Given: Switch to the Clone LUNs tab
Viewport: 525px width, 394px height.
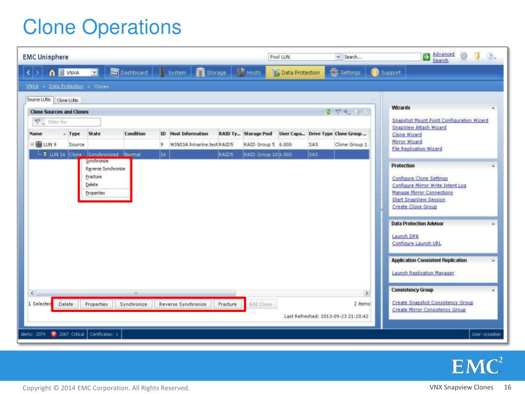Looking at the screenshot, I should click(x=67, y=100).
